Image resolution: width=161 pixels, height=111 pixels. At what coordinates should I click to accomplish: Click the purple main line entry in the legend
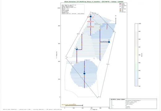[120, 4]
